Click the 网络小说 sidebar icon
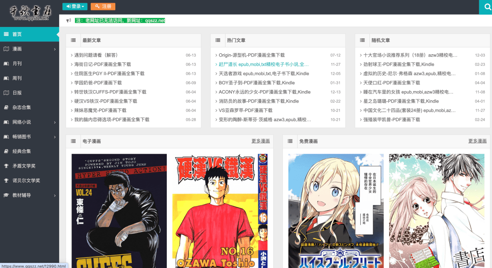Image resolution: width=492 pixels, height=268 pixels. click(6, 122)
